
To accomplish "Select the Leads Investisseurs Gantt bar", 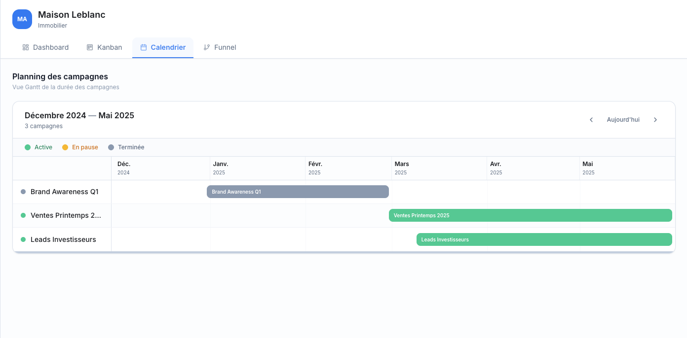I will (x=544, y=239).
